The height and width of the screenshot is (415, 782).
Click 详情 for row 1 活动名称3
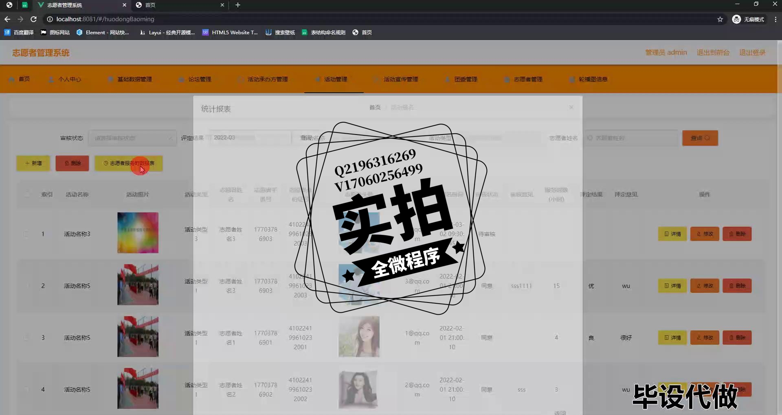pos(672,234)
